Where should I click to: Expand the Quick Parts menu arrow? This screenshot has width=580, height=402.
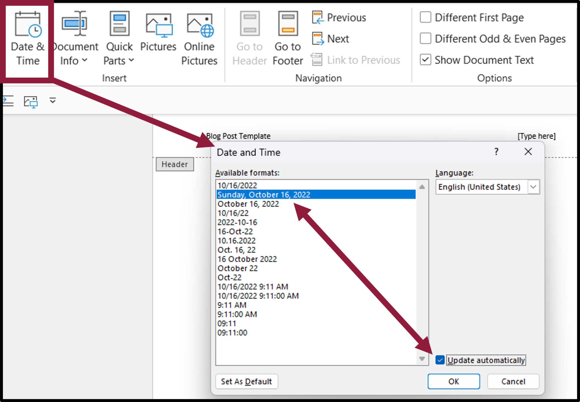131,60
